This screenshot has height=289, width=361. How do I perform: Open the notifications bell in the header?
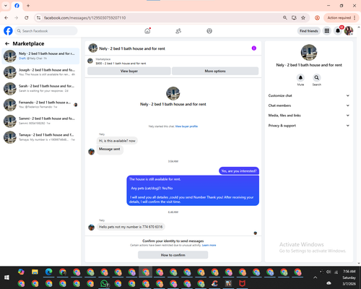338,31
